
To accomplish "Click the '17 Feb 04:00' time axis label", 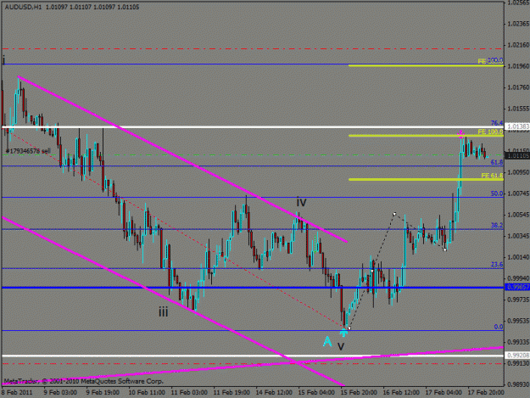I will point(444,392).
